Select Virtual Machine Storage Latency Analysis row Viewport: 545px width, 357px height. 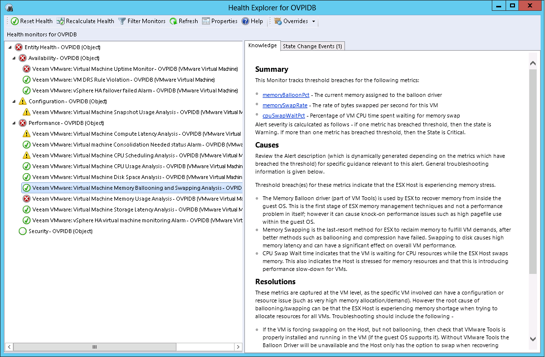(x=137, y=209)
